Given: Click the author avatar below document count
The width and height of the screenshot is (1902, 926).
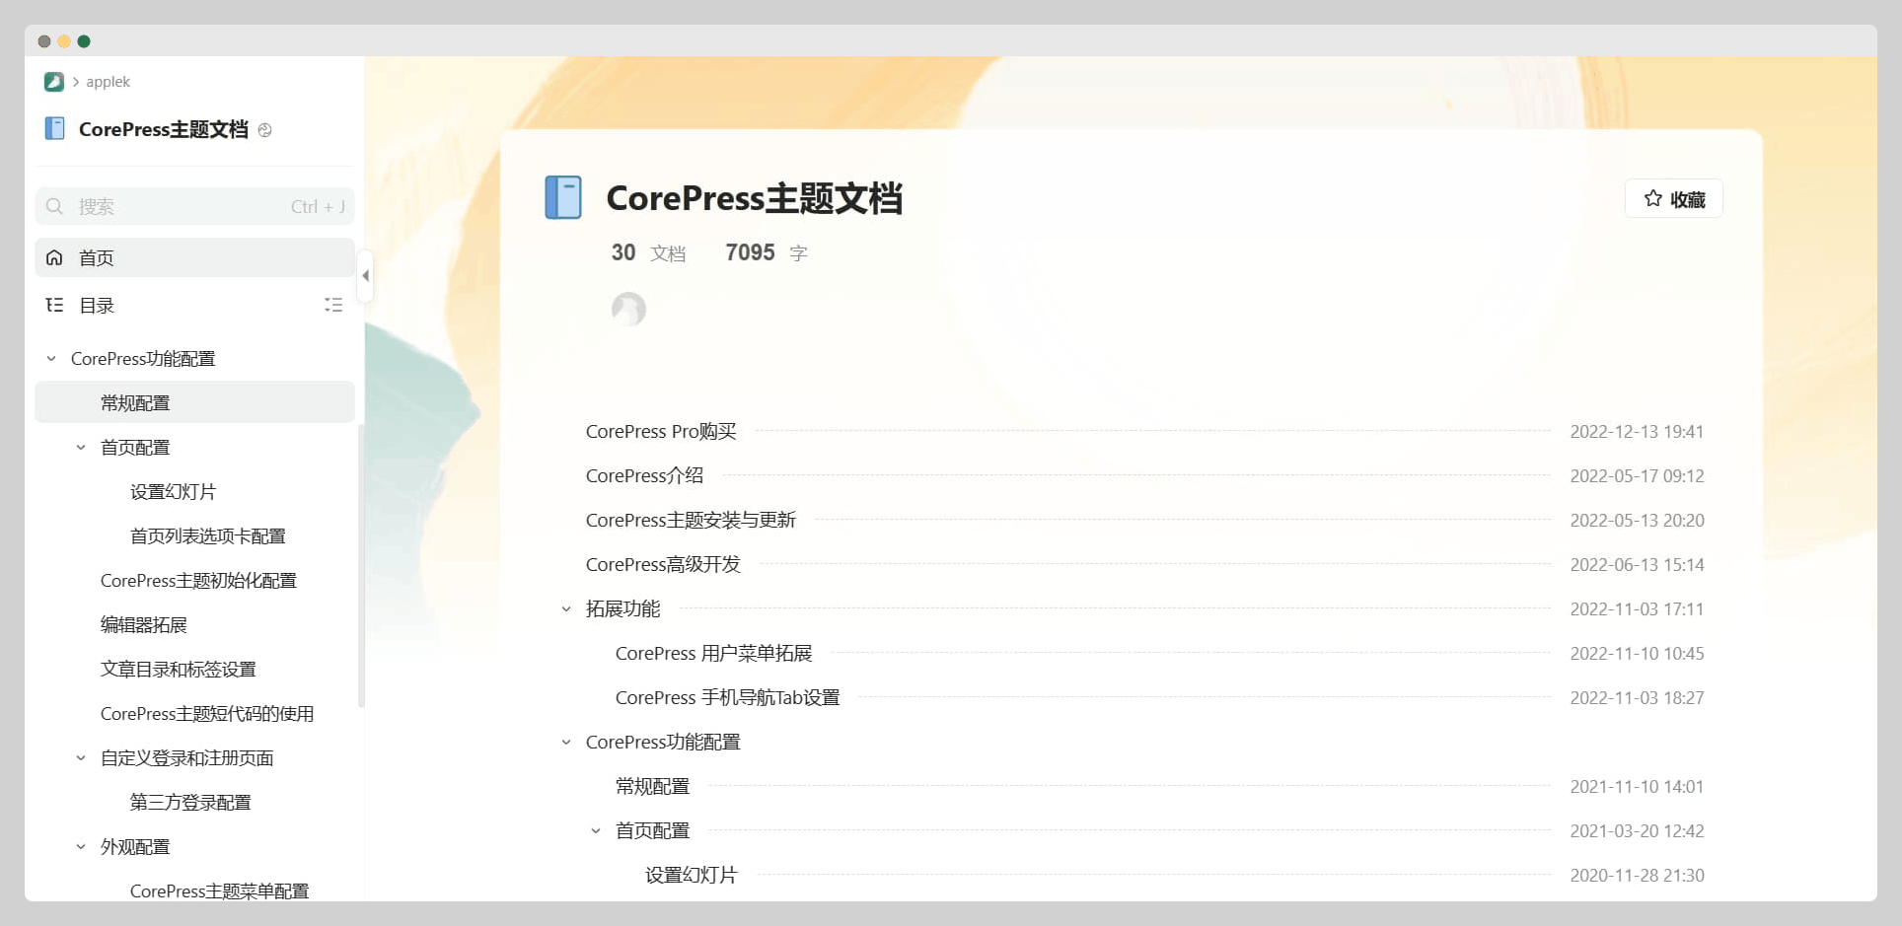Looking at the screenshot, I should point(628,310).
